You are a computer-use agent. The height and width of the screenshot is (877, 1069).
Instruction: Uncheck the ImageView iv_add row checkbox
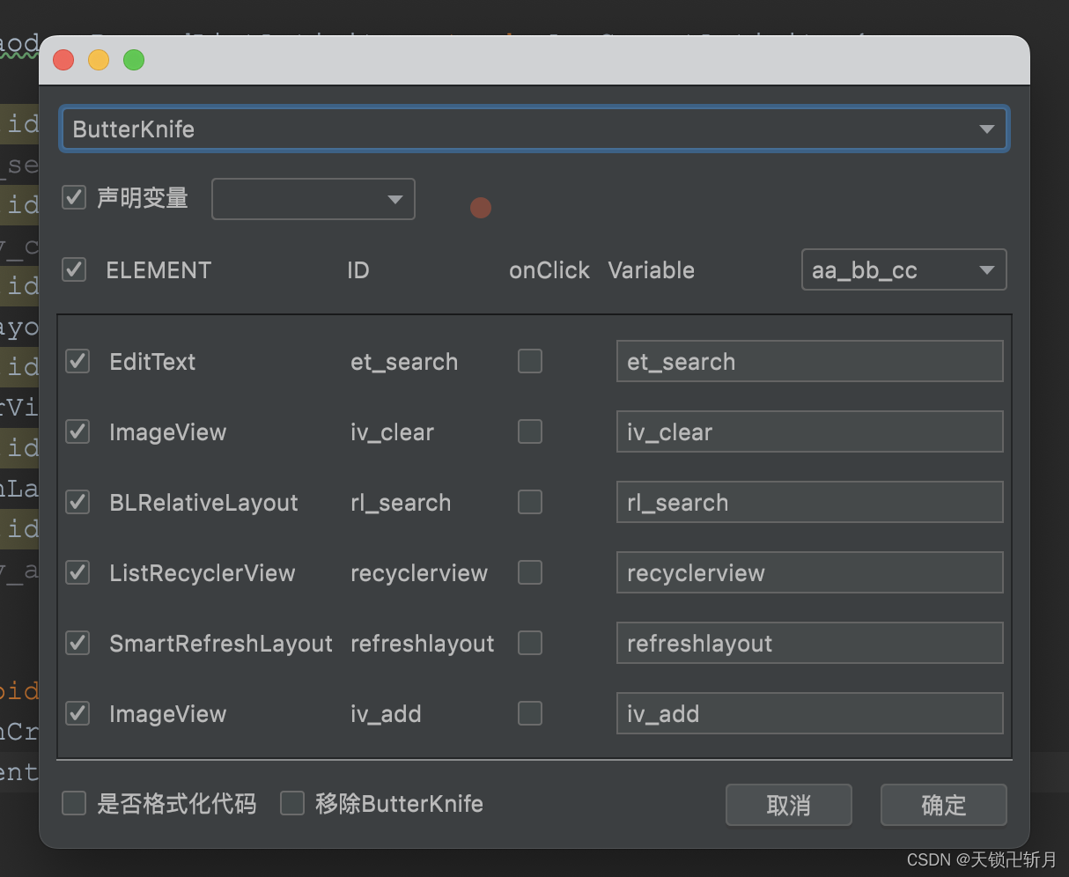pos(77,713)
